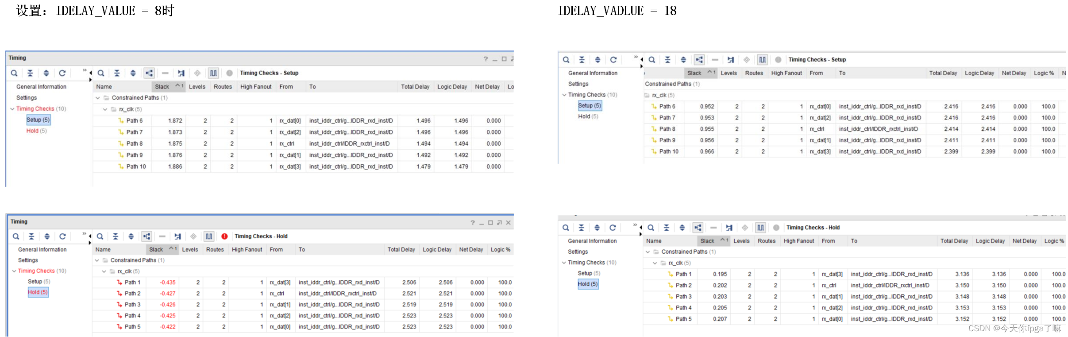This screenshot has height=337, width=1068.
Task: Click search icon in top-left Timing panel's left pane
Action: [x=14, y=73]
